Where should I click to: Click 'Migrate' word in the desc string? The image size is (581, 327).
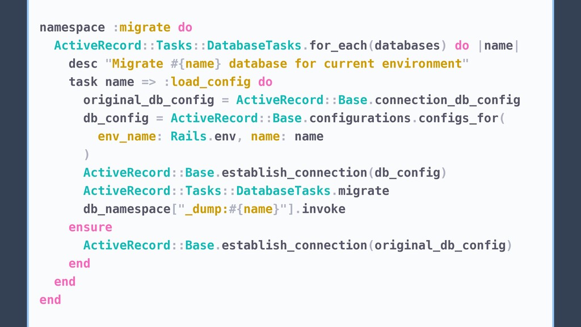(137, 64)
